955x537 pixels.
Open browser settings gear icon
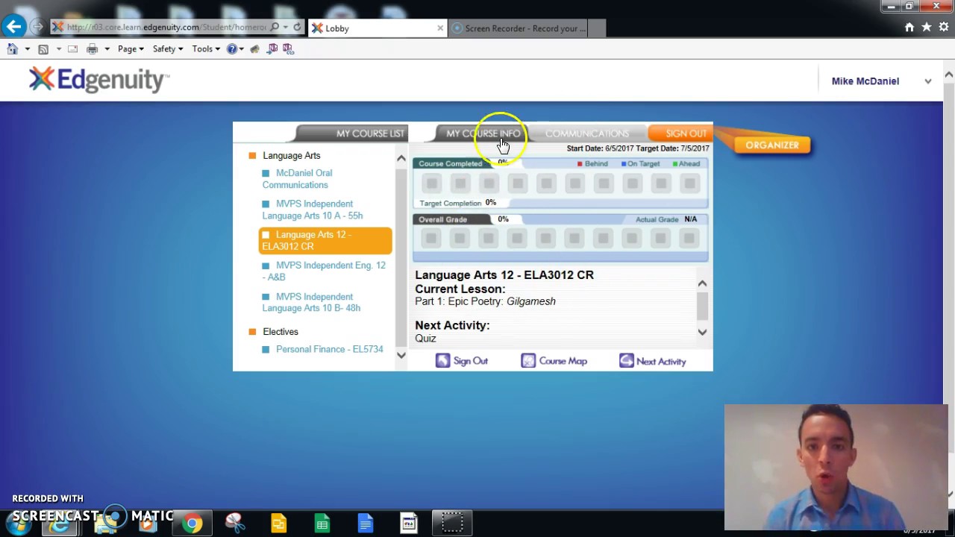[944, 28]
